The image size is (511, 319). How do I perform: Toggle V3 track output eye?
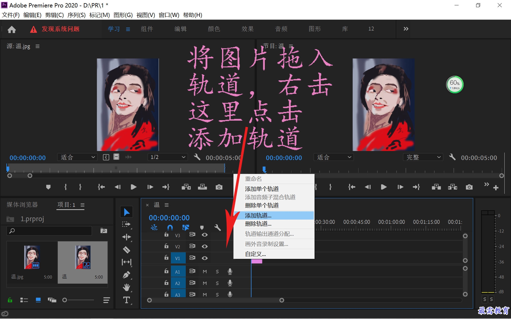(x=204, y=235)
